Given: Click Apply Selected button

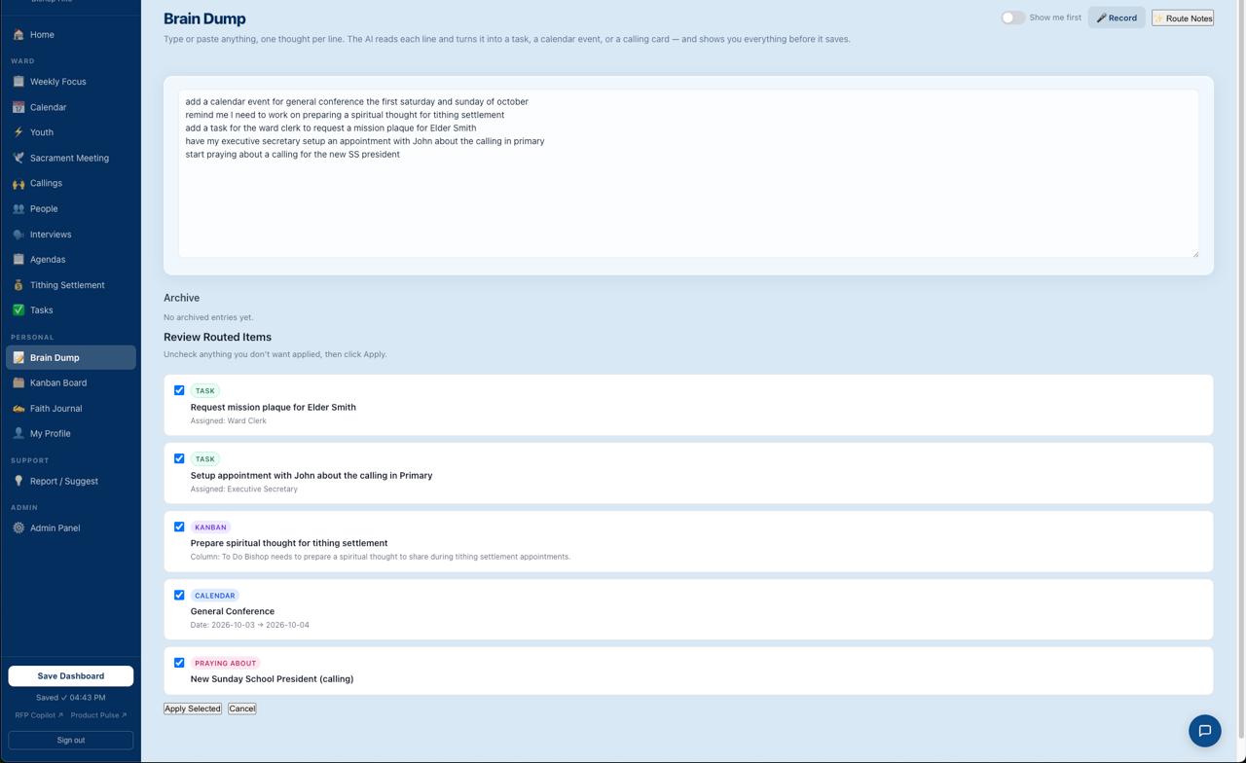Looking at the screenshot, I should tap(193, 708).
